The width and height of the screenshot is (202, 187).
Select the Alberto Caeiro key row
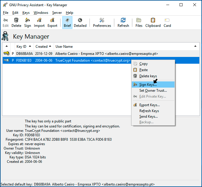click(x=101, y=54)
